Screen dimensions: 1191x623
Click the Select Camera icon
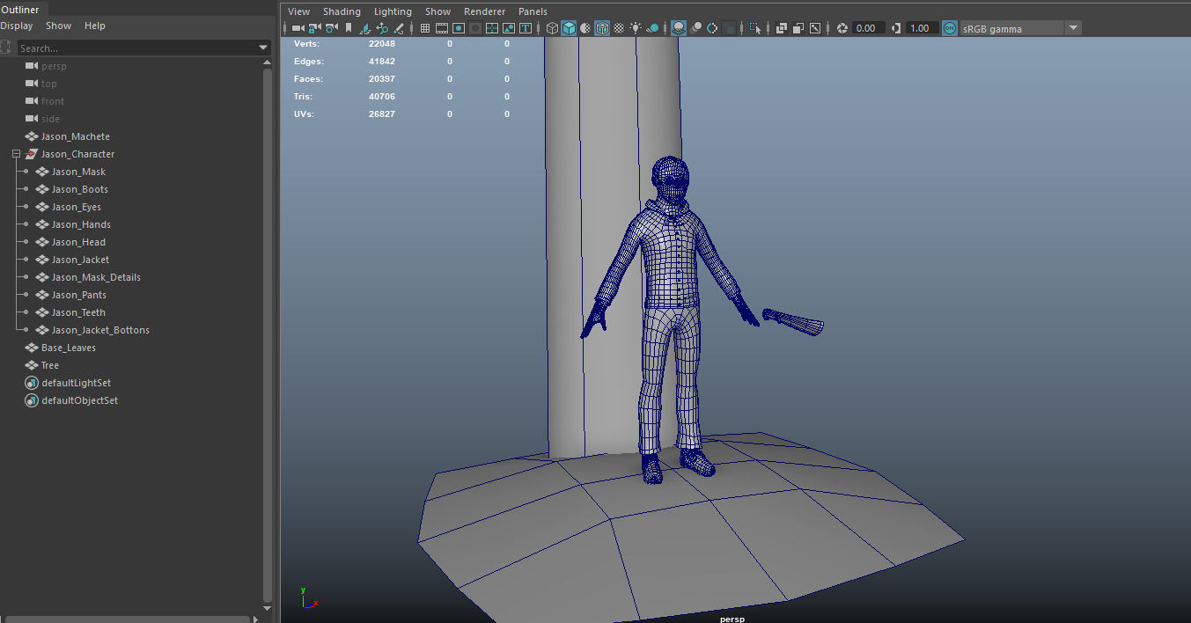(298, 28)
